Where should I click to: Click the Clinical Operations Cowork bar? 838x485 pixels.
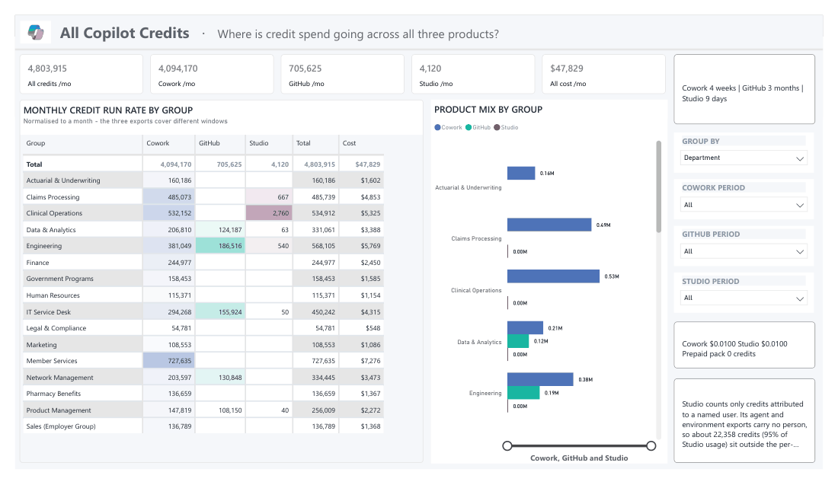(553, 276)
